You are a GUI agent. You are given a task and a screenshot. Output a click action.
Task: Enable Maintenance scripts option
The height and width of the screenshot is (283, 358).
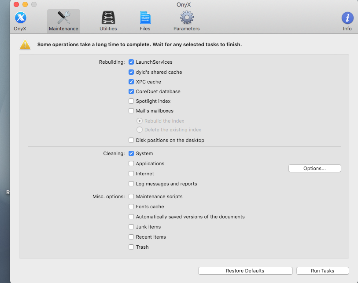[131, 196]
